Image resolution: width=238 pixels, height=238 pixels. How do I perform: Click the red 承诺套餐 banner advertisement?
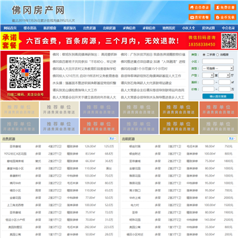click(x=119, y=41)
